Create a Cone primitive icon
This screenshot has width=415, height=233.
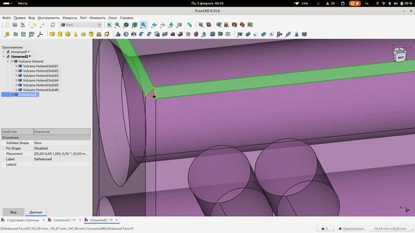click(x=76, y=34)
